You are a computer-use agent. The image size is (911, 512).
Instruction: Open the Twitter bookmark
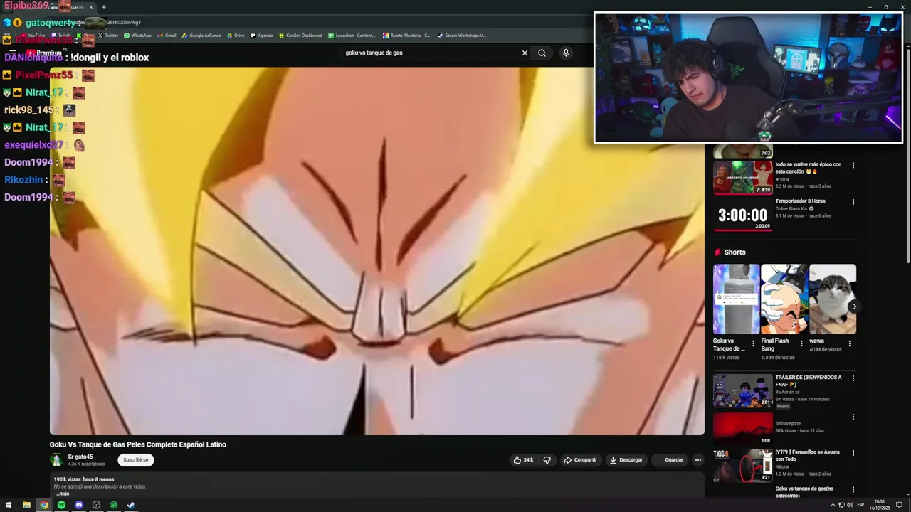[108, 36]
